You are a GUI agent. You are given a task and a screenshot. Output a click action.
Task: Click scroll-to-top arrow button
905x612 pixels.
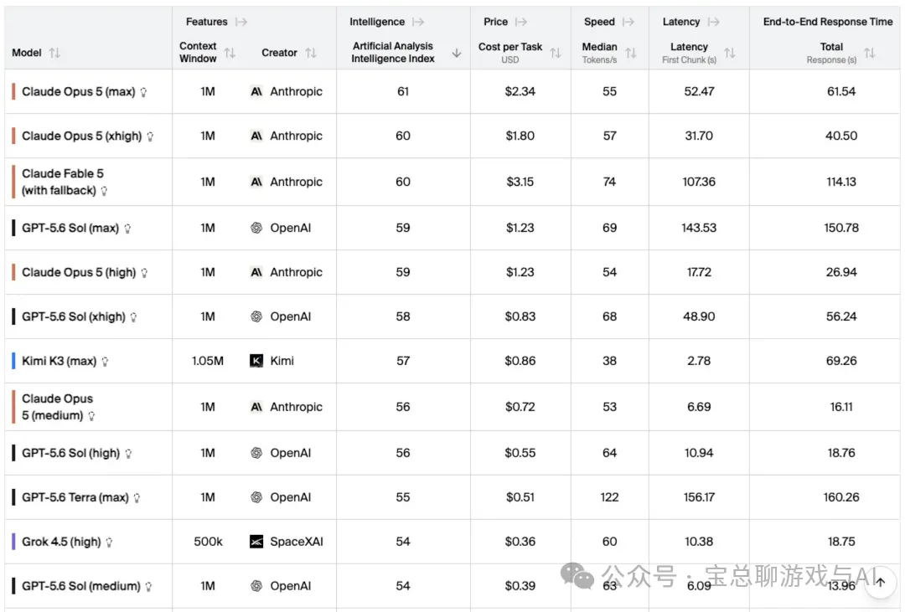880,582
